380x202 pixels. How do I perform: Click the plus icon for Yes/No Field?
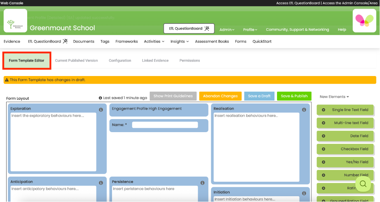pos(323,162)
